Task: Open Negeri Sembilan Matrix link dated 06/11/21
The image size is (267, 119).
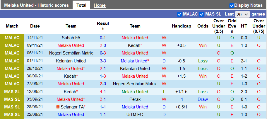Action: (x=71, y=53)
